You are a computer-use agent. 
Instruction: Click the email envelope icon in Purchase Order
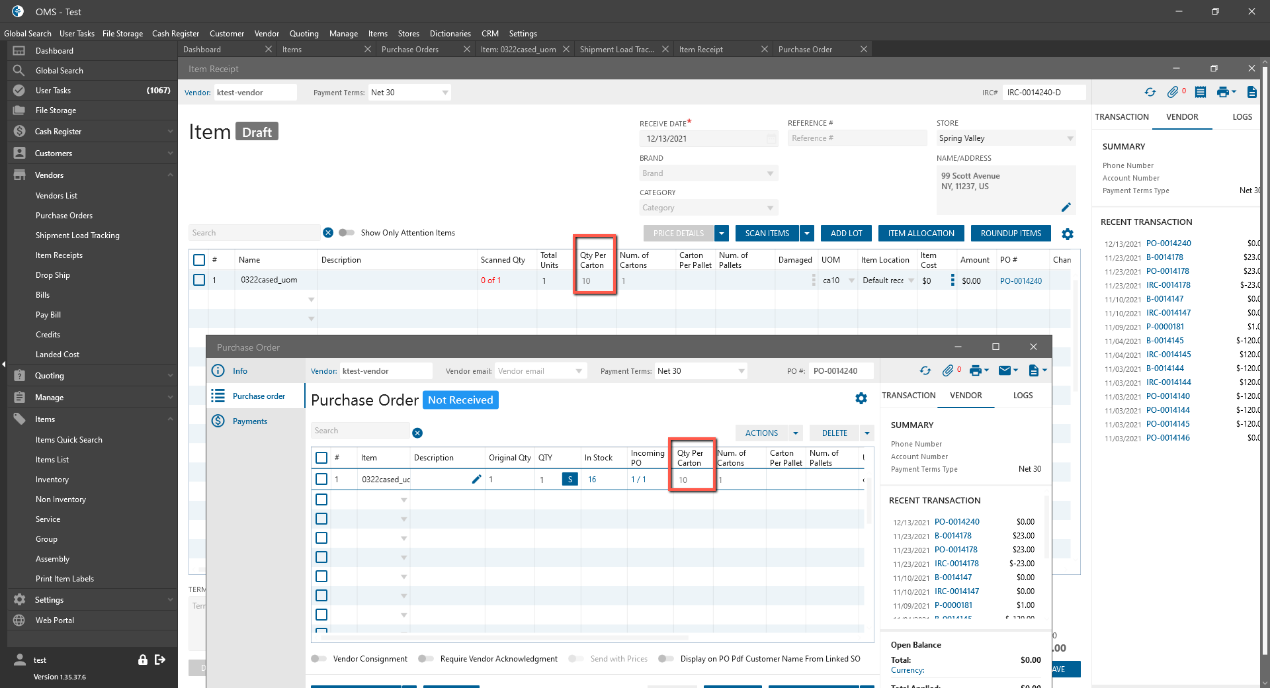[1005, 370]
